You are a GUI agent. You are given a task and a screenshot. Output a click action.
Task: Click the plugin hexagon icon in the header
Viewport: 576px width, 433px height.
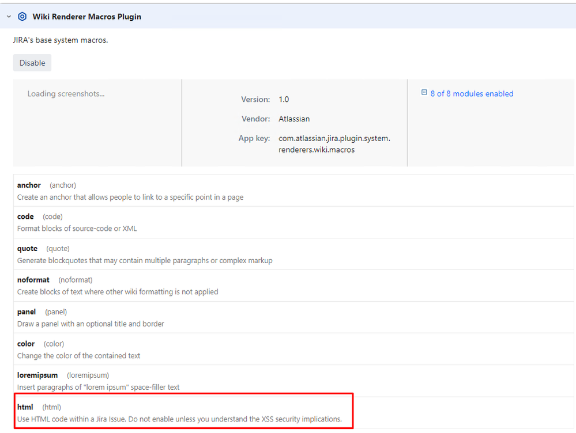coord(22,17)
